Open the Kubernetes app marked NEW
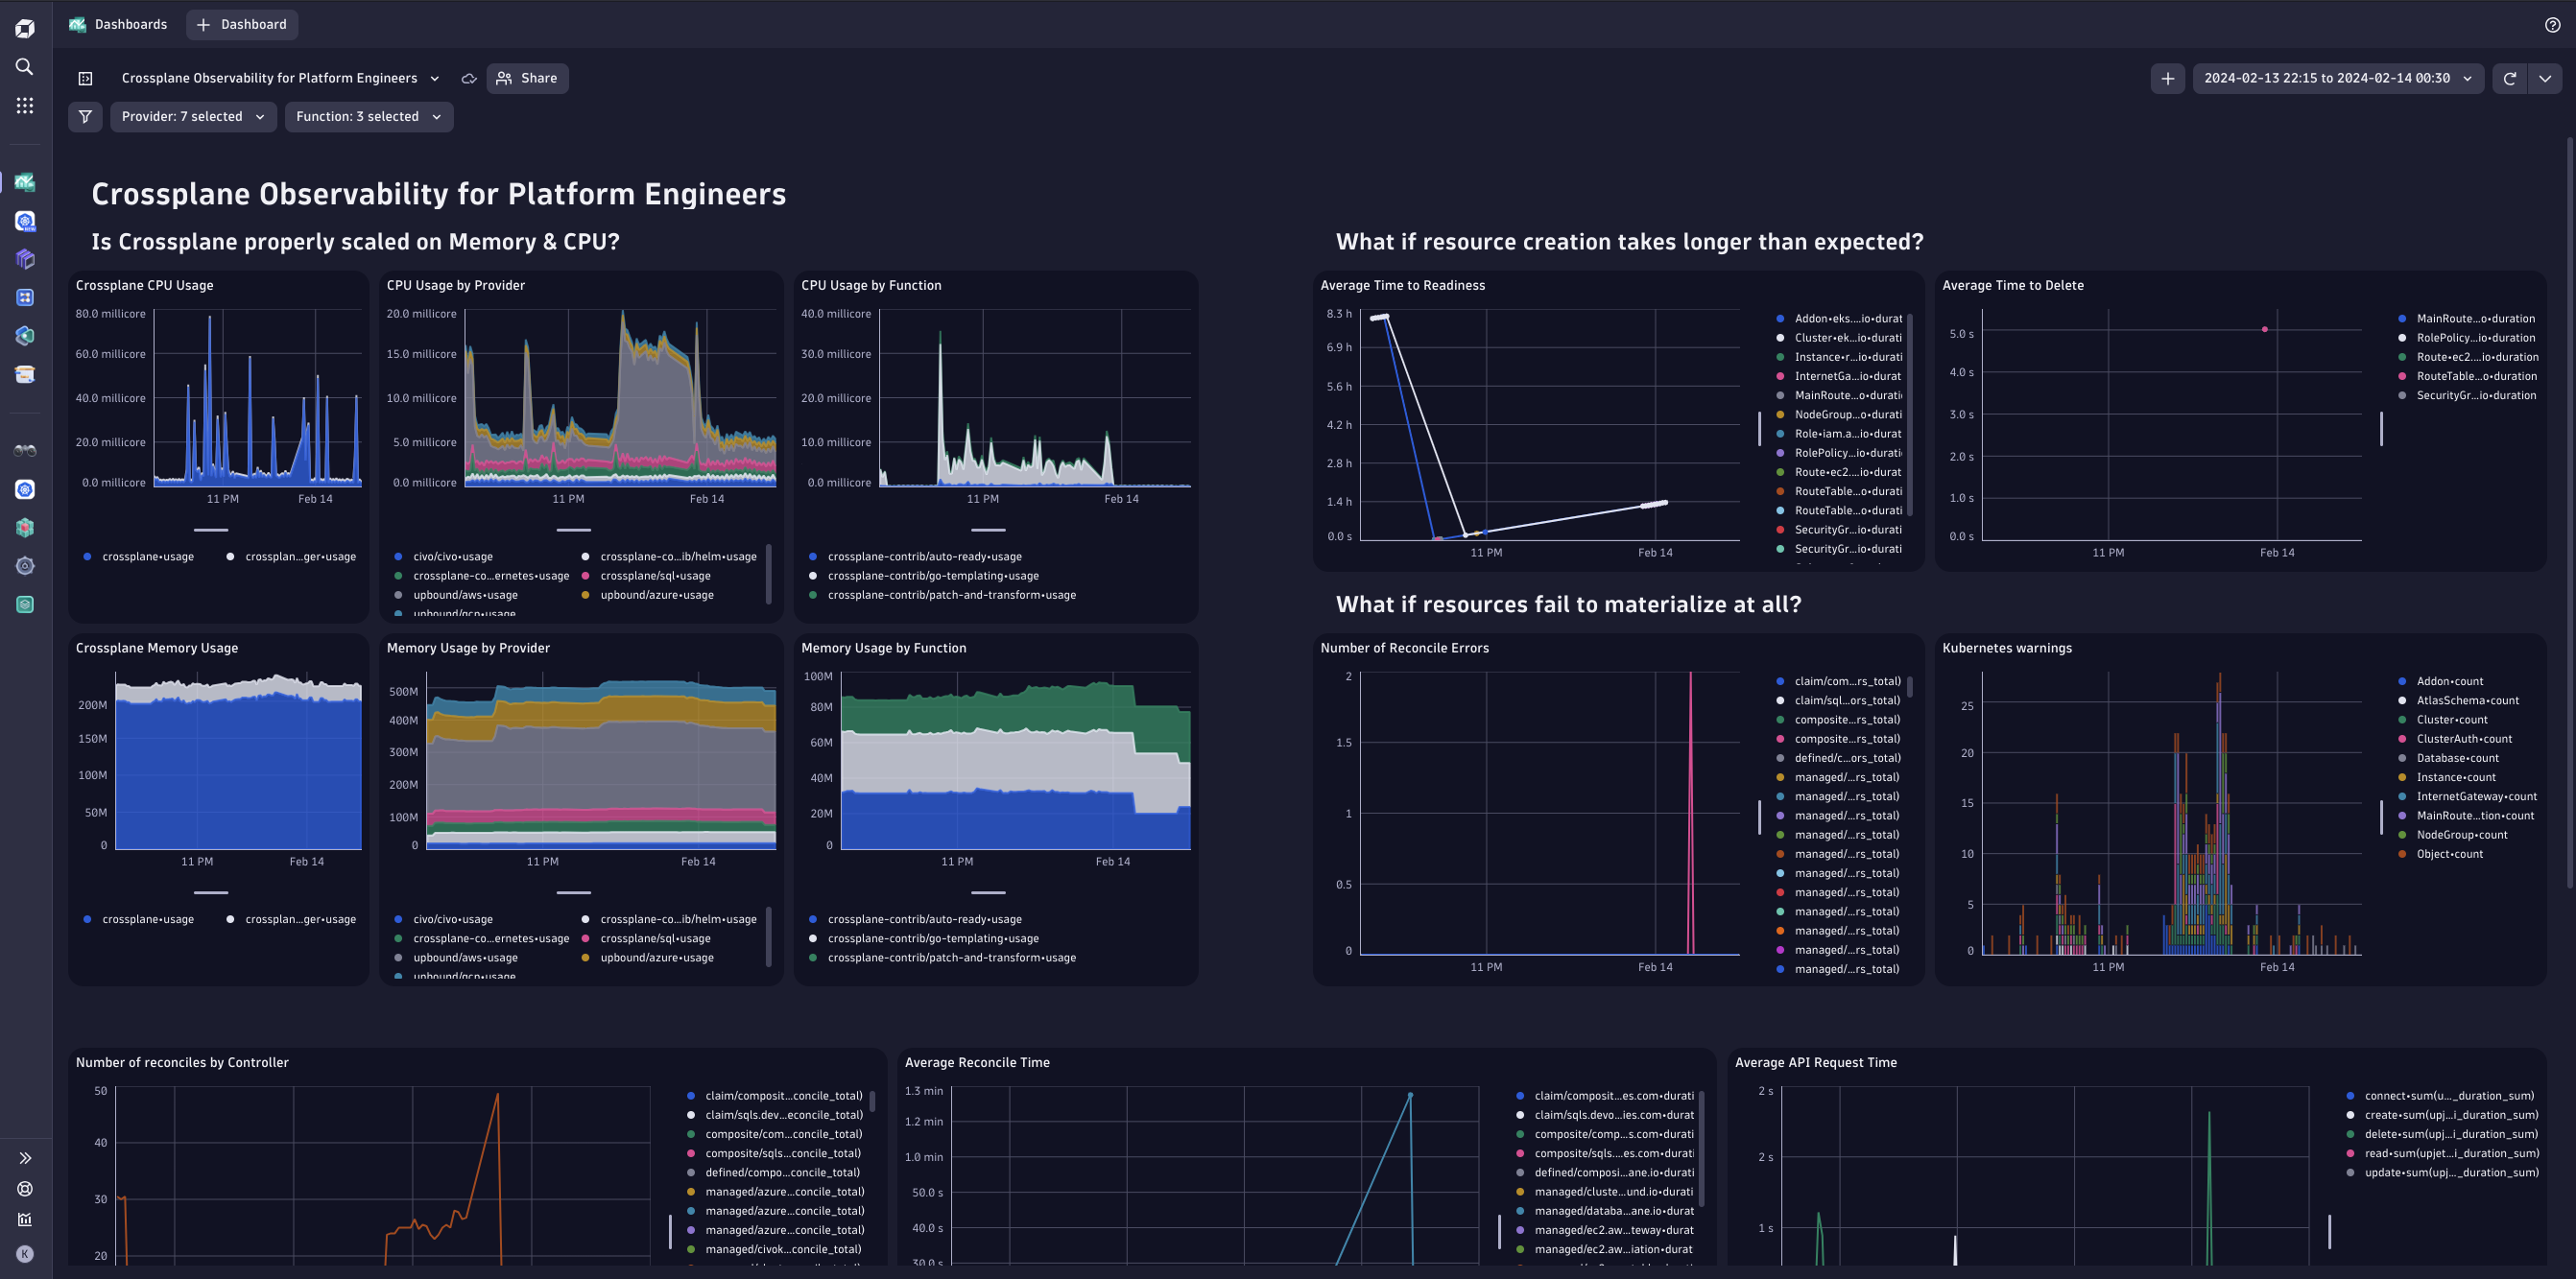 (25, 221)
